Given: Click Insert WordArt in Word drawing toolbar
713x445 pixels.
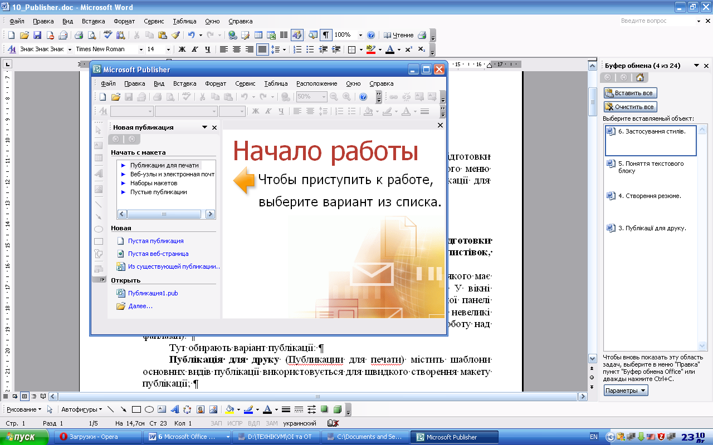Looking at the screenshot, I should pos(174,409).
